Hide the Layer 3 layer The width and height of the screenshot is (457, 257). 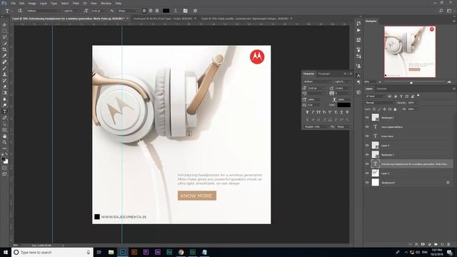coord(367,173)
